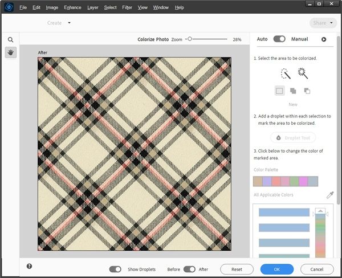The height and width of the screenshot is (278, 342).
Task: Choose the third blue applicable color bar
Action: [284, 243]
